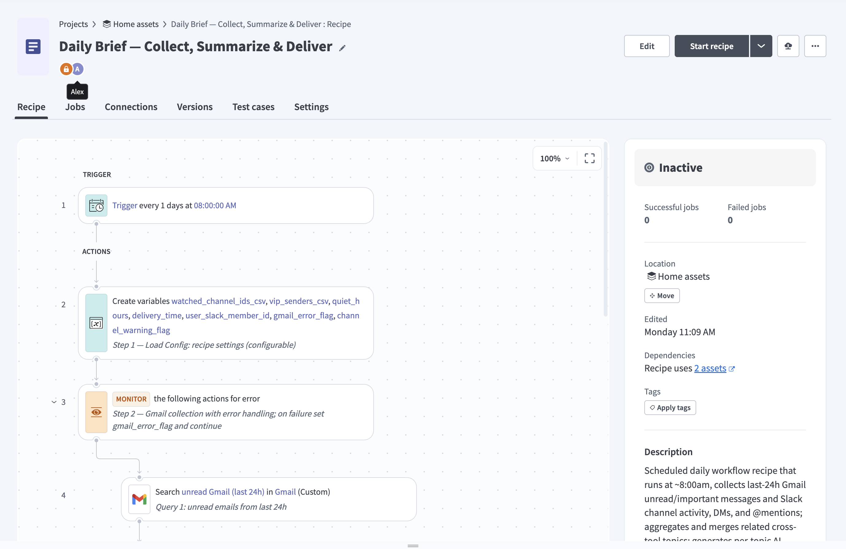Switch to the Jobs tab
Screen dimensions: 846x549
pyautogui.click(x=75, y=107)
